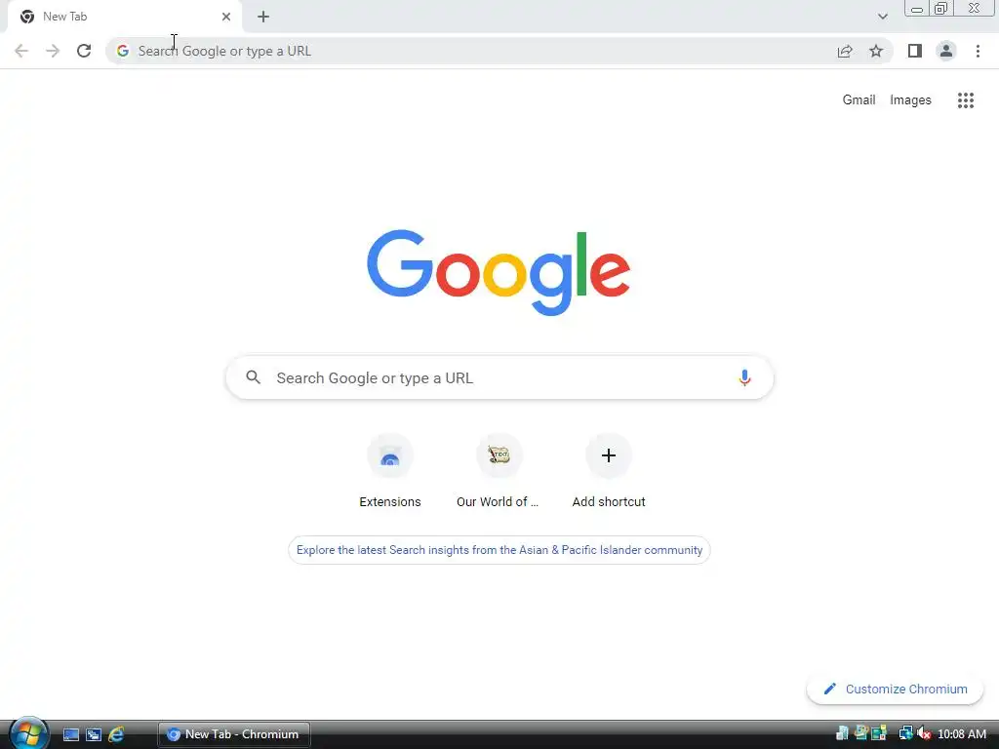Focus the Google search box
This screenshot has height=749, width=999.
click(x=499, y=377)
